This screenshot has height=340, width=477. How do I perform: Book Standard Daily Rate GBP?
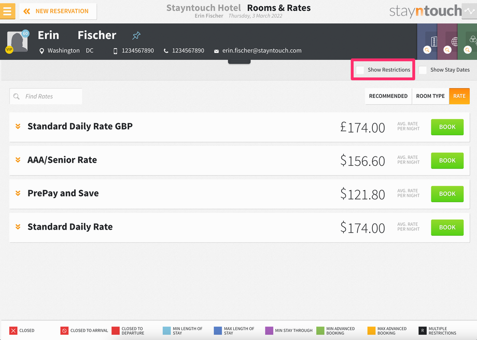click(447, 127)
